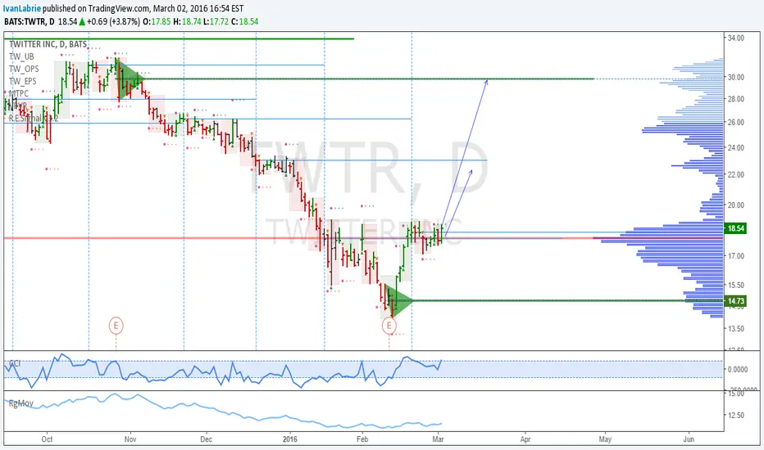Click the 17.00 price scale value
Image resolution: width=764 pixels, height=450 pixels.
[x=736, y=255]
